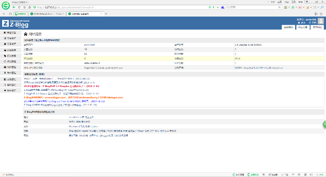Click inside the browser search box

pyautogui.click(x=251, y=7)
